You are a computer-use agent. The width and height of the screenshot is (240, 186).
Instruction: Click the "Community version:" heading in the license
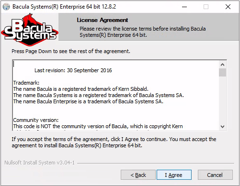(36, 120)
